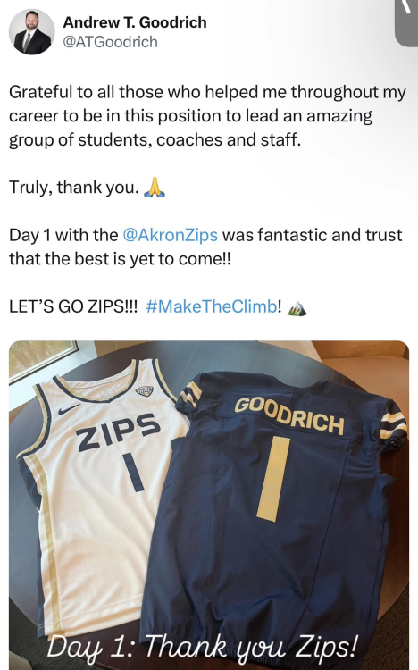
Task: Click the gold number 1 on navy jersey
Action: coord(273,479)
